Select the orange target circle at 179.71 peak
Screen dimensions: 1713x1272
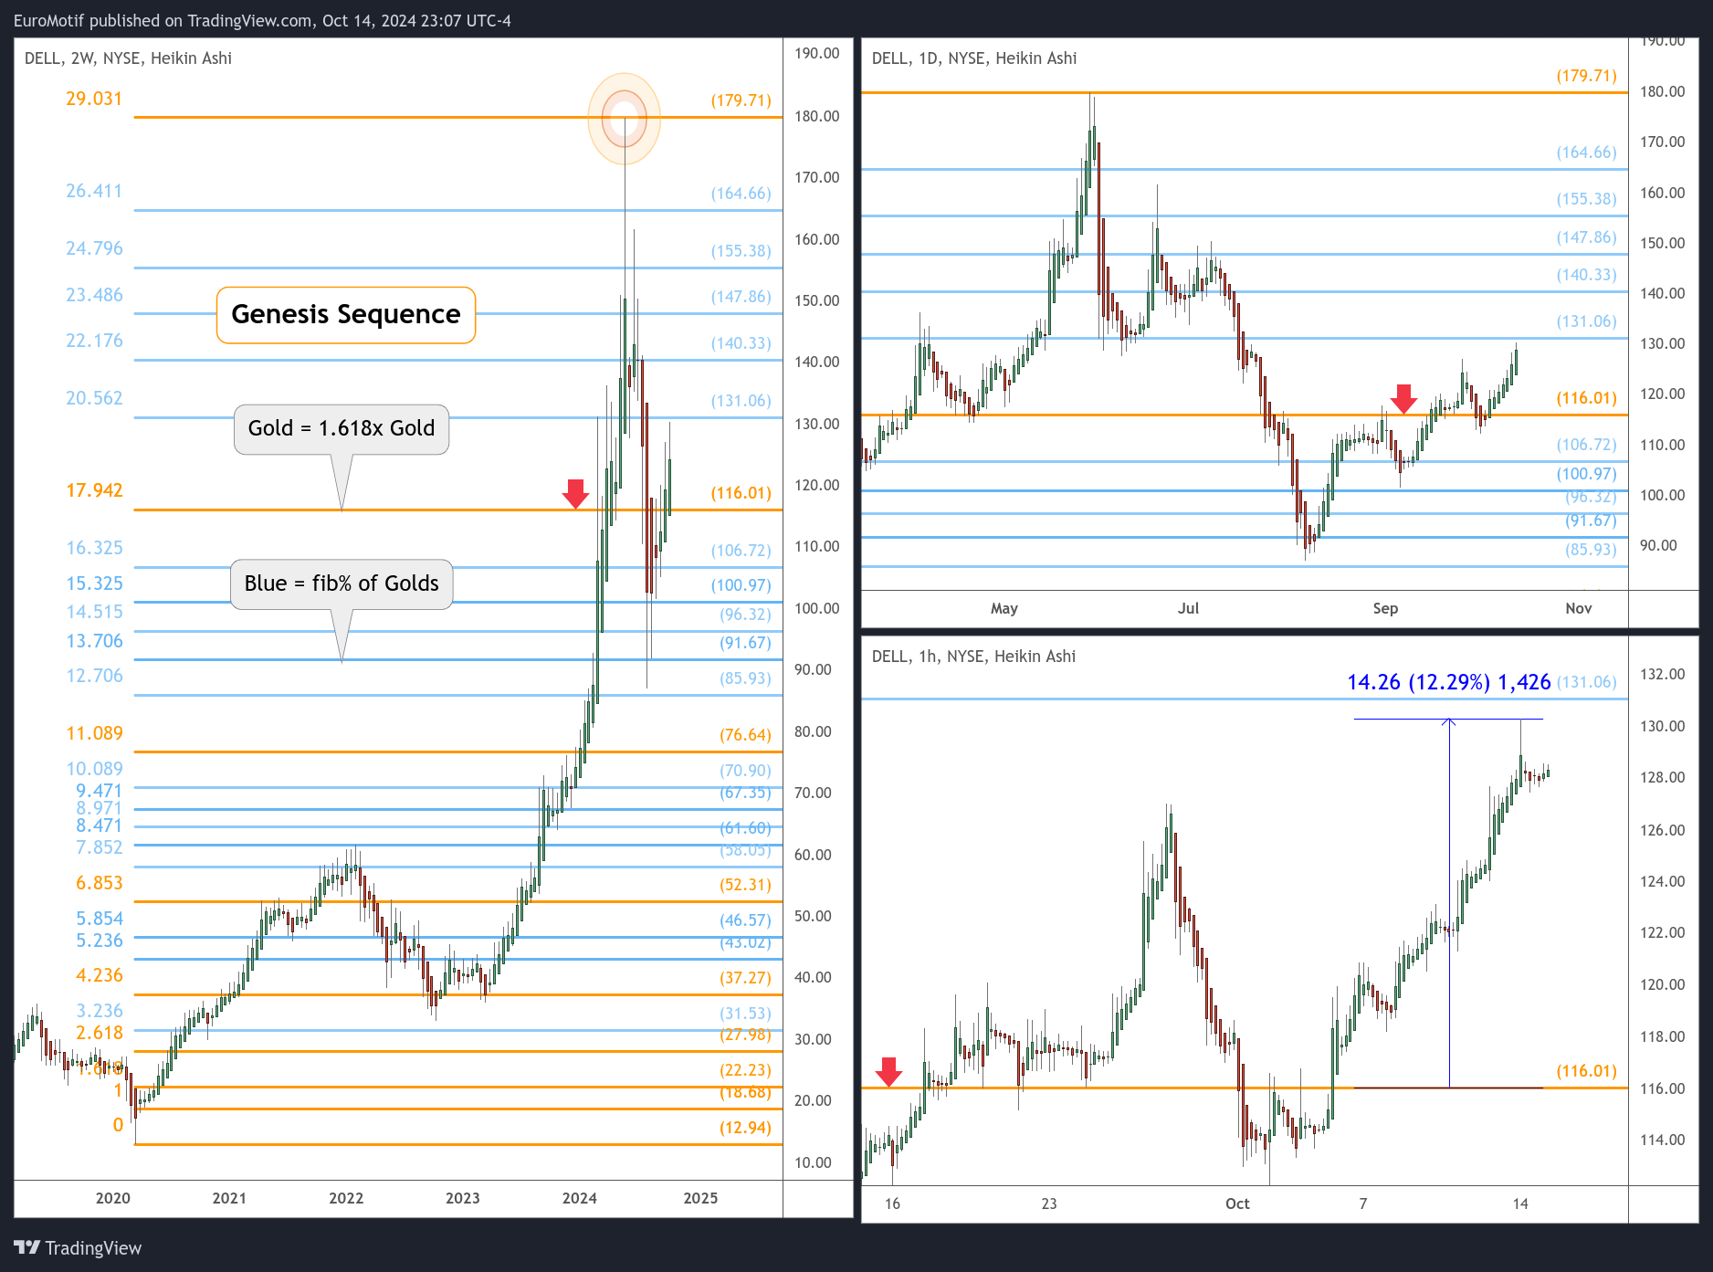(625, 119)
